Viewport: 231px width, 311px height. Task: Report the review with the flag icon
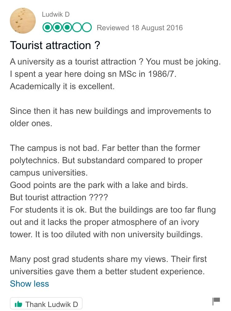216,301
